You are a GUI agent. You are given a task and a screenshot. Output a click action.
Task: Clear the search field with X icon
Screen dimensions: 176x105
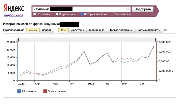click(128, 9)
